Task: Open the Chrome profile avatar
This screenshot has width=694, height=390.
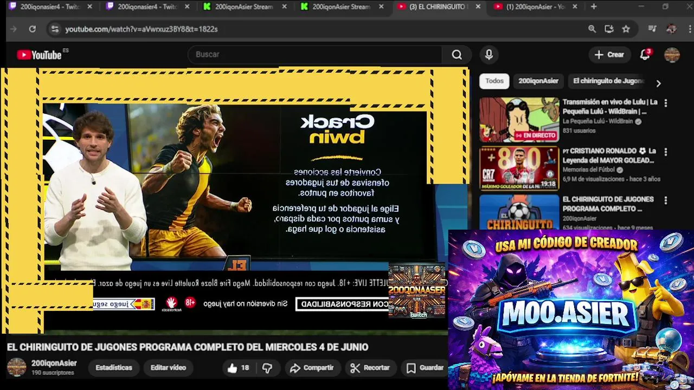Action: pos(671,29)
